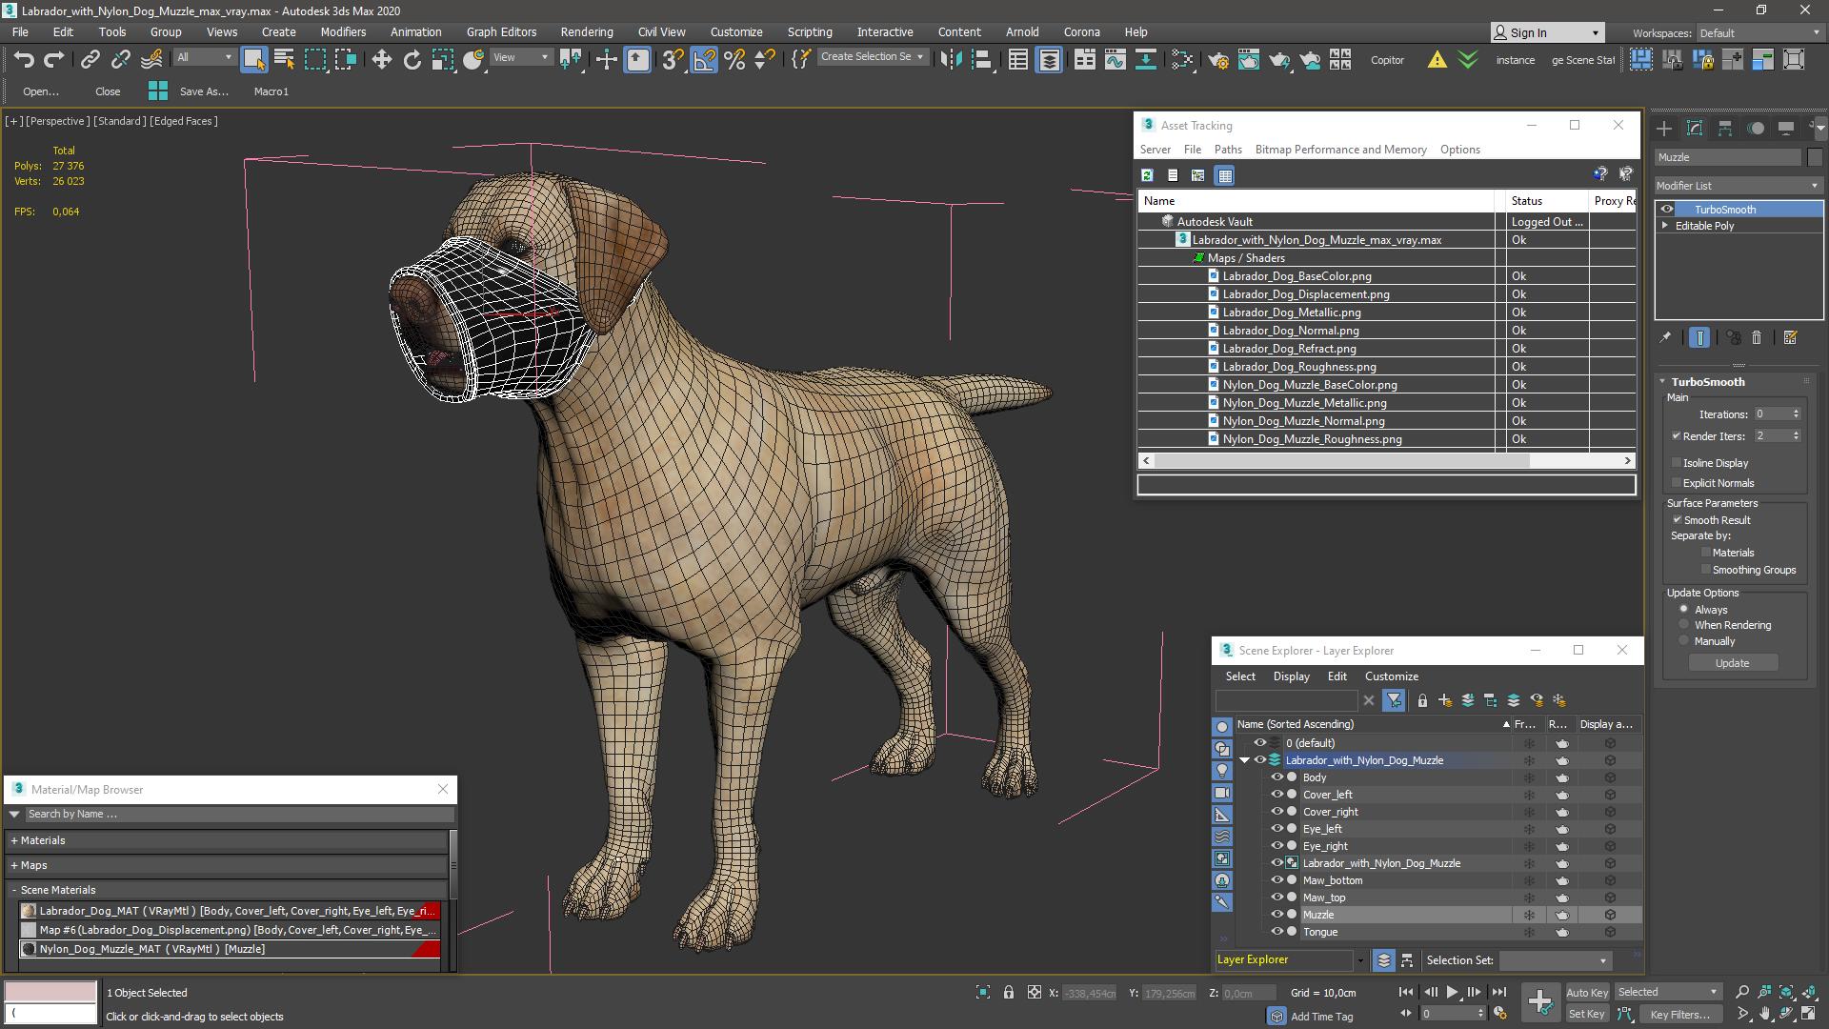Click Save As... button

coord(204,91)
